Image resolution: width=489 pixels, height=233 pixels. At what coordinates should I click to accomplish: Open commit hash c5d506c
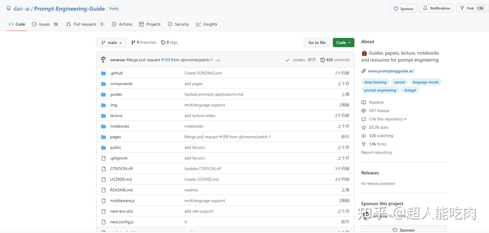tap(299, 60)
